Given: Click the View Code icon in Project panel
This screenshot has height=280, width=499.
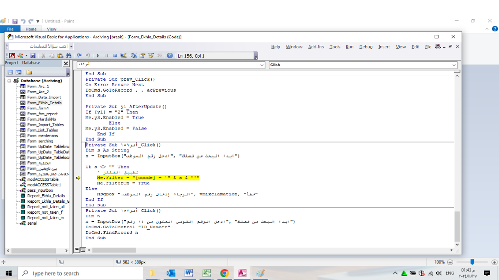Looking at the screenshot, I should [x=10, y=72].
